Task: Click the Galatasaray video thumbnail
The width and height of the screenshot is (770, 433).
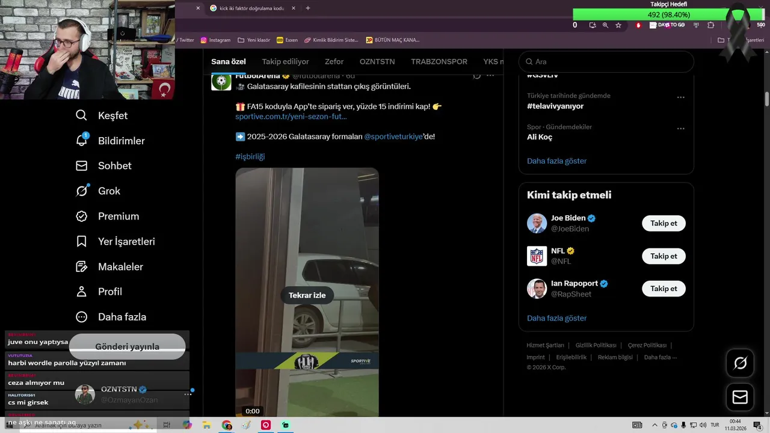Action: pos(307,292)
